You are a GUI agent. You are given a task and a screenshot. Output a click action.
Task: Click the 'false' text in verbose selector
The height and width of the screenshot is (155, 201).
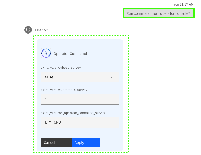point(49,77)
